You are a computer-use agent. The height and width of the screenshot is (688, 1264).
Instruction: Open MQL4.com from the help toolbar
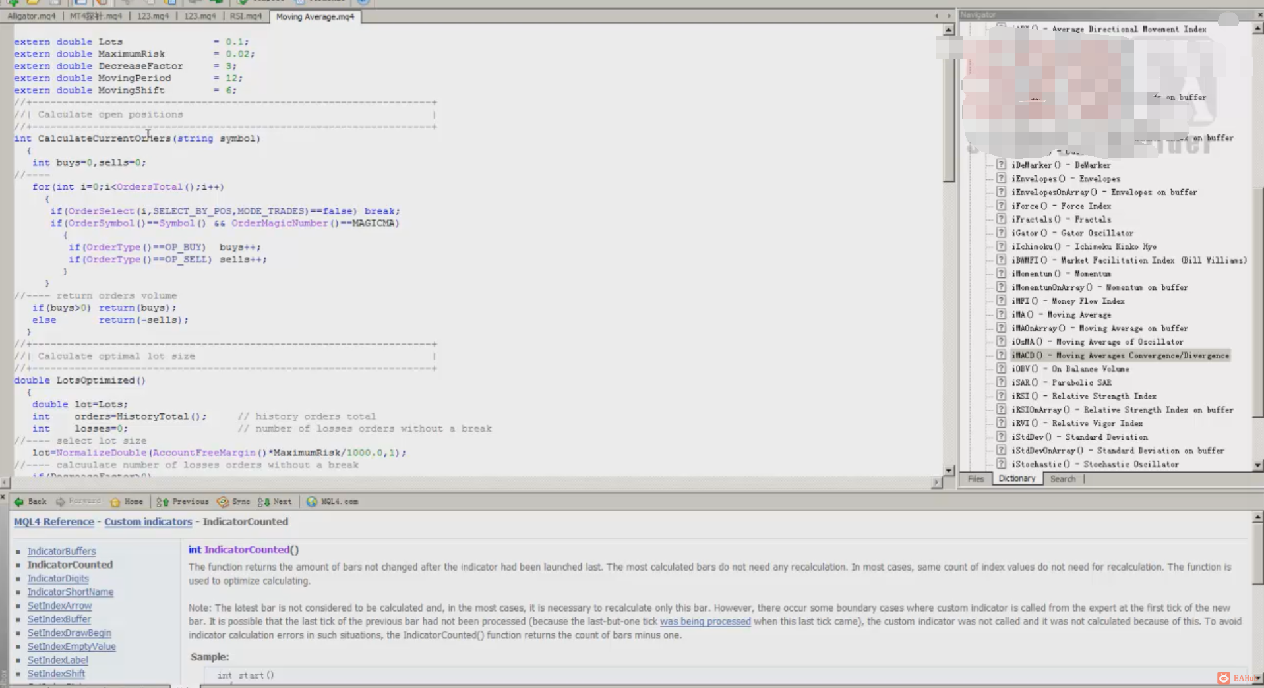tap(332, 502)
